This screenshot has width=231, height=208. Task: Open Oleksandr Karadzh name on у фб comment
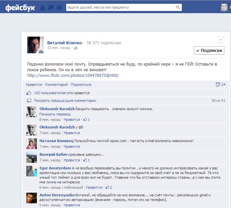57,127
